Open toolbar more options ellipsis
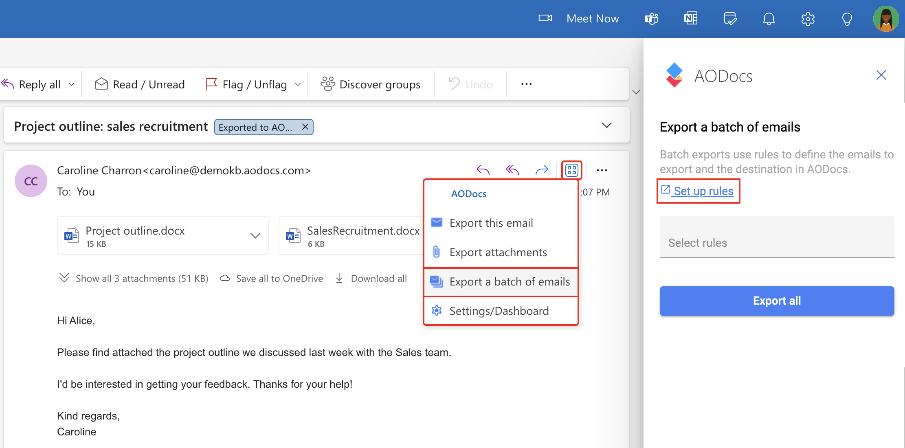The image size is (905, 448). click(526, 84)
